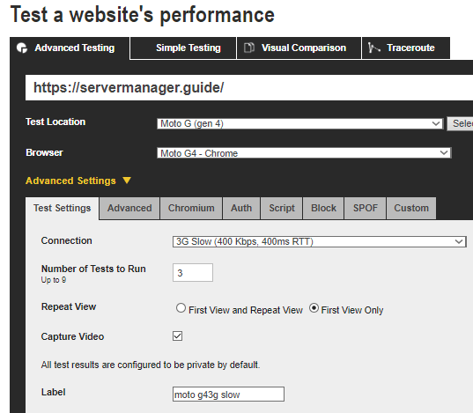The image size is (473, 413).
Task: Click the Advanced Settings link
Action: (70, 181)
